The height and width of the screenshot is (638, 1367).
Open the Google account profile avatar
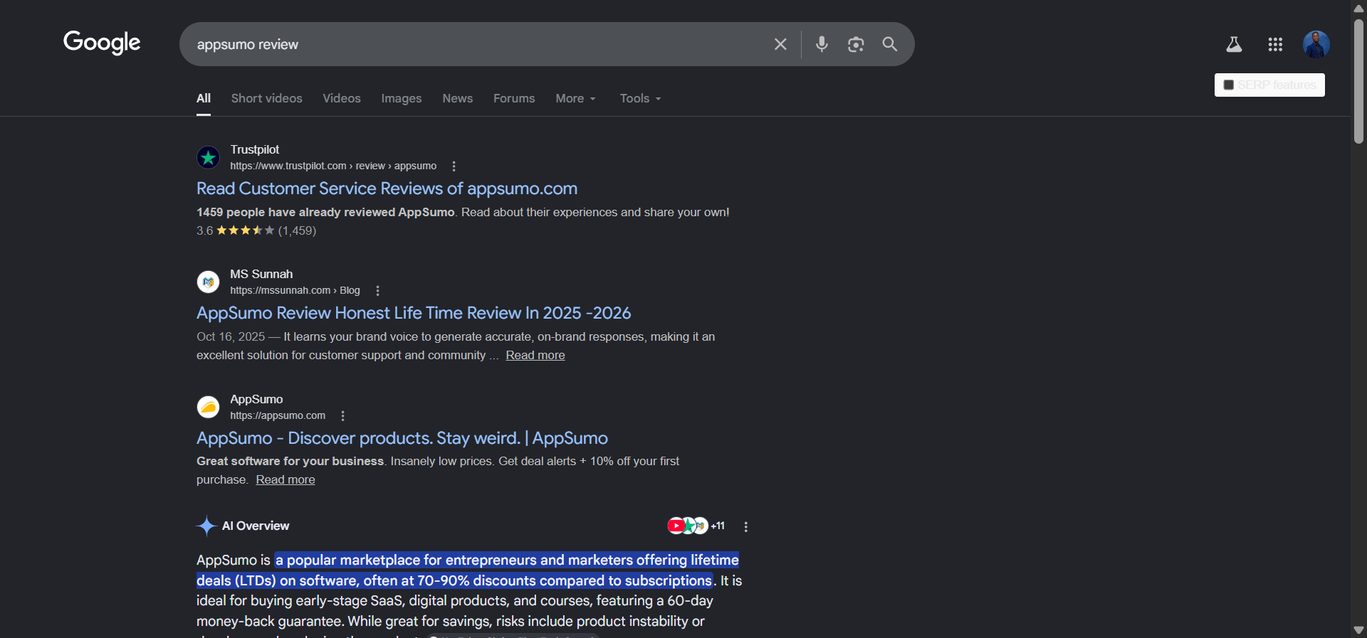(1316, 44)
